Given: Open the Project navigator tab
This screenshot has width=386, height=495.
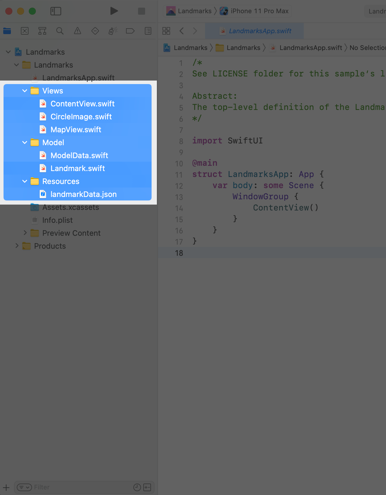Looking at the screenshot, I should coord(7,31).
